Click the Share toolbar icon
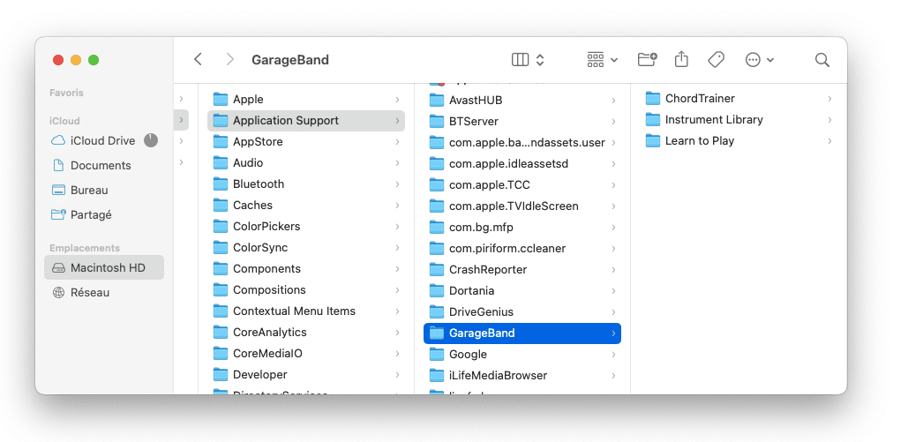This screenshot has width=908, height=442. 681,59
